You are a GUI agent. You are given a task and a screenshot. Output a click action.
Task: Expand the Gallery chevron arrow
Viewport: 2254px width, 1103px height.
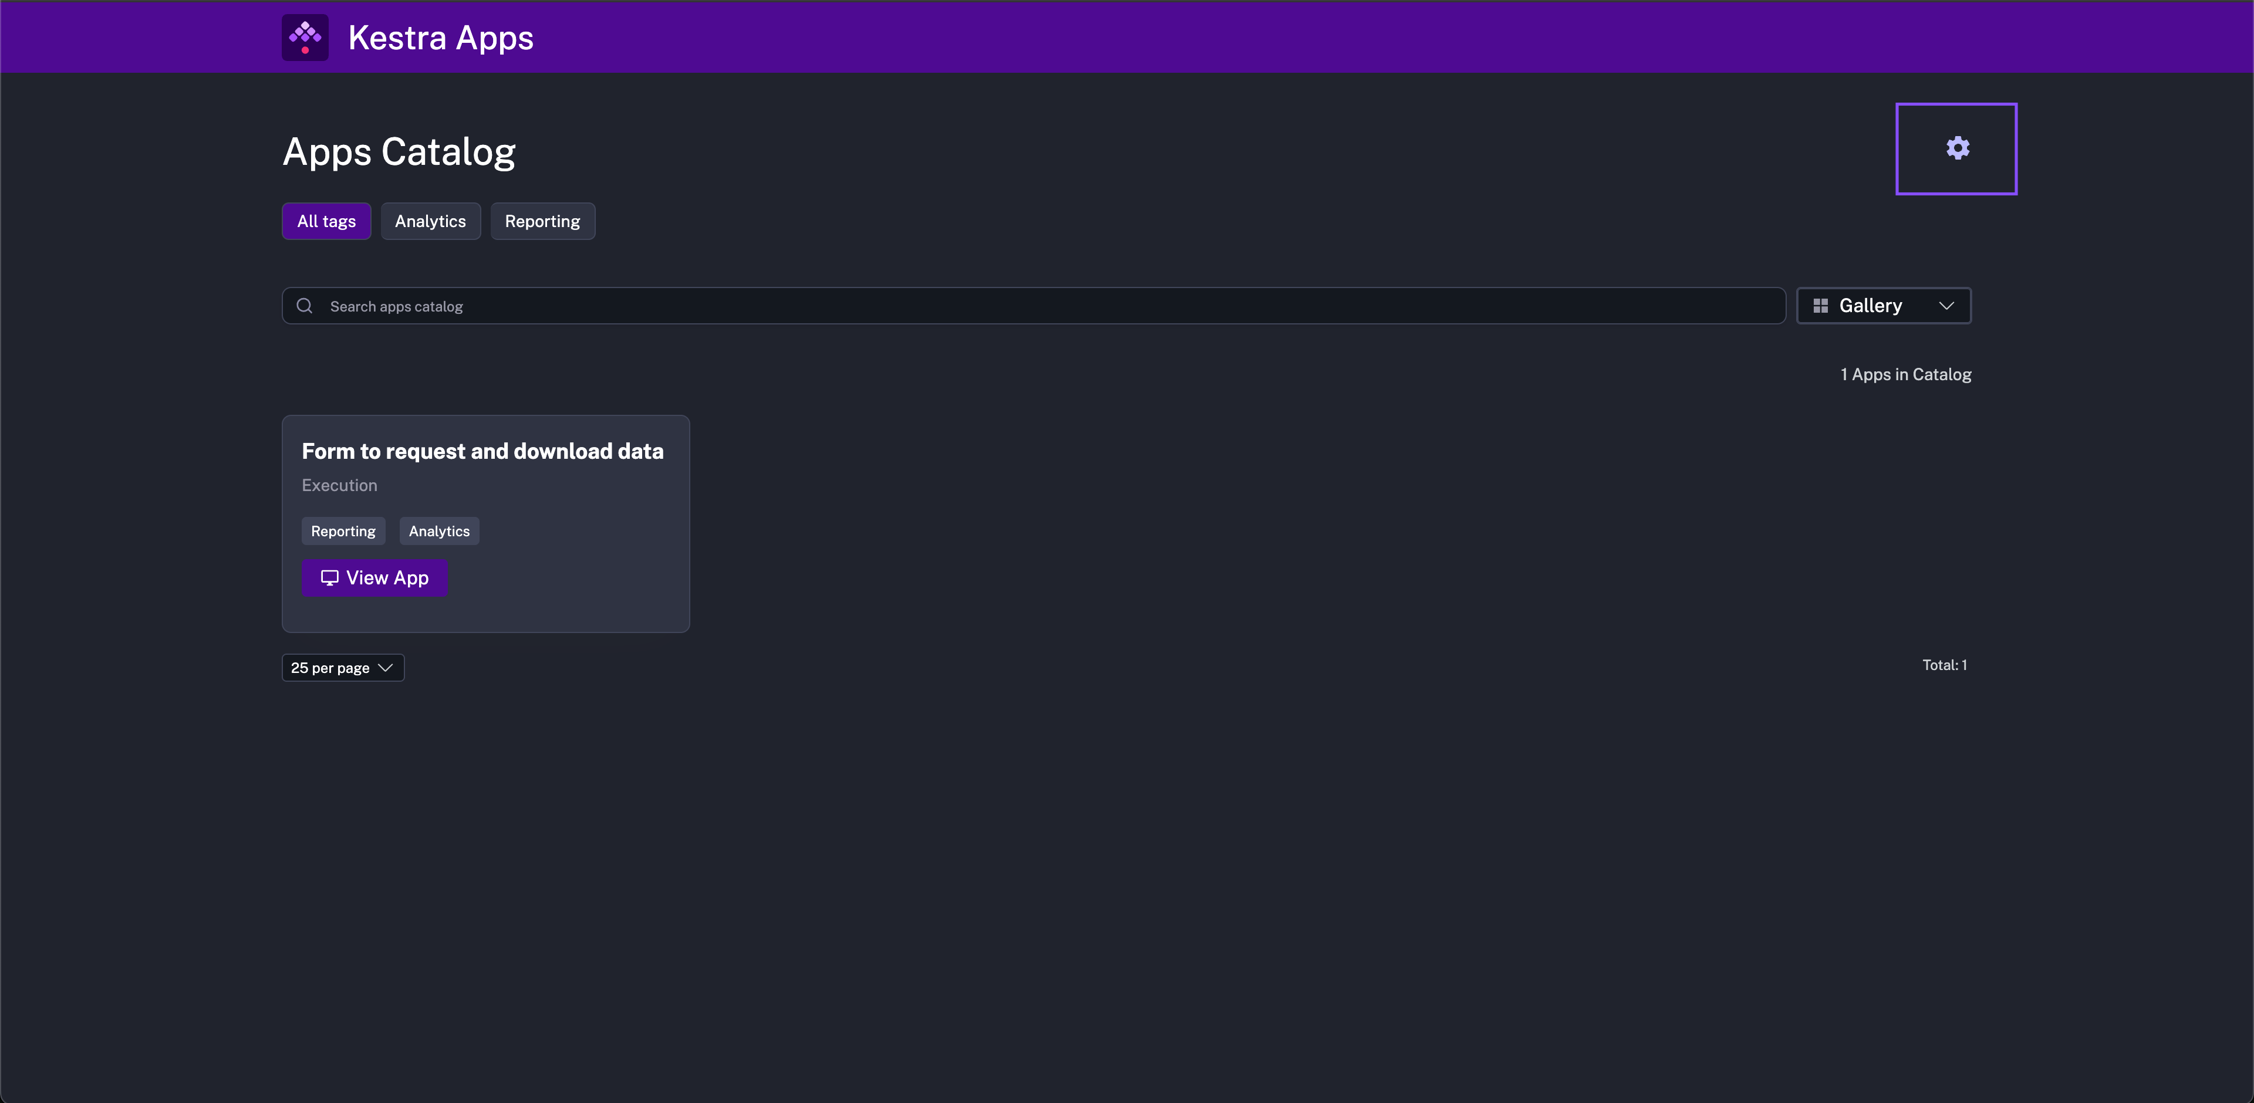click(x=1946, y=306)
